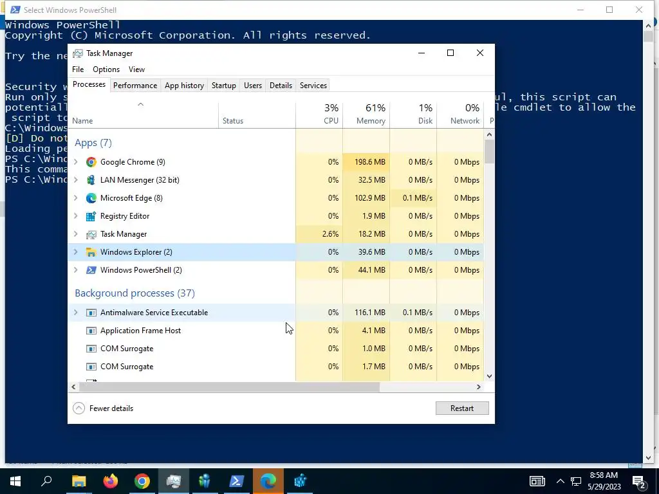Open the network tray icon
The height and width of the screenshot is (494, 659).
[576, 481]
